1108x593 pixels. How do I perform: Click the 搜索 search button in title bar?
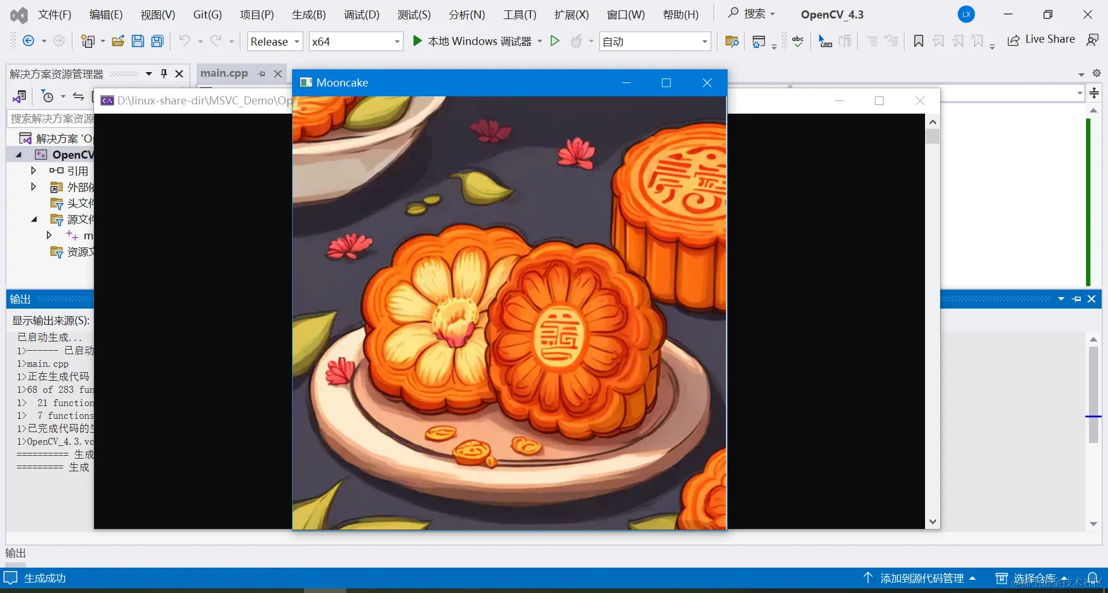point(751,14)
